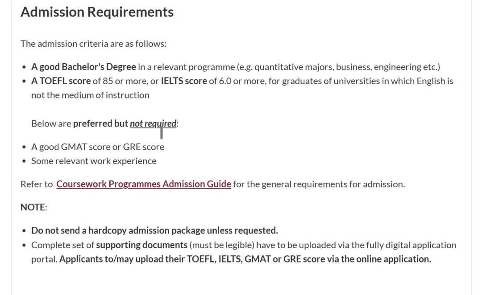Click the bold "IELTS score" text

point(184,81)
